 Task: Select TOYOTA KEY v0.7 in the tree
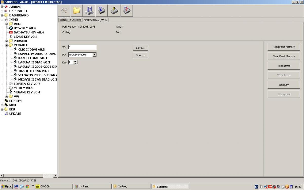[27, 84]
